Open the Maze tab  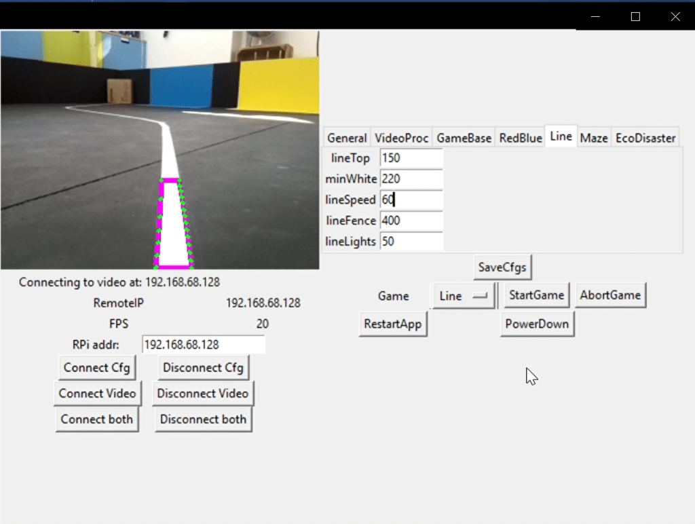pyautogui.click(x=593, y=138)
